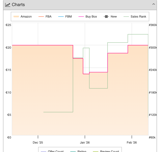Click the €20 price axis label

pos(8,48)
